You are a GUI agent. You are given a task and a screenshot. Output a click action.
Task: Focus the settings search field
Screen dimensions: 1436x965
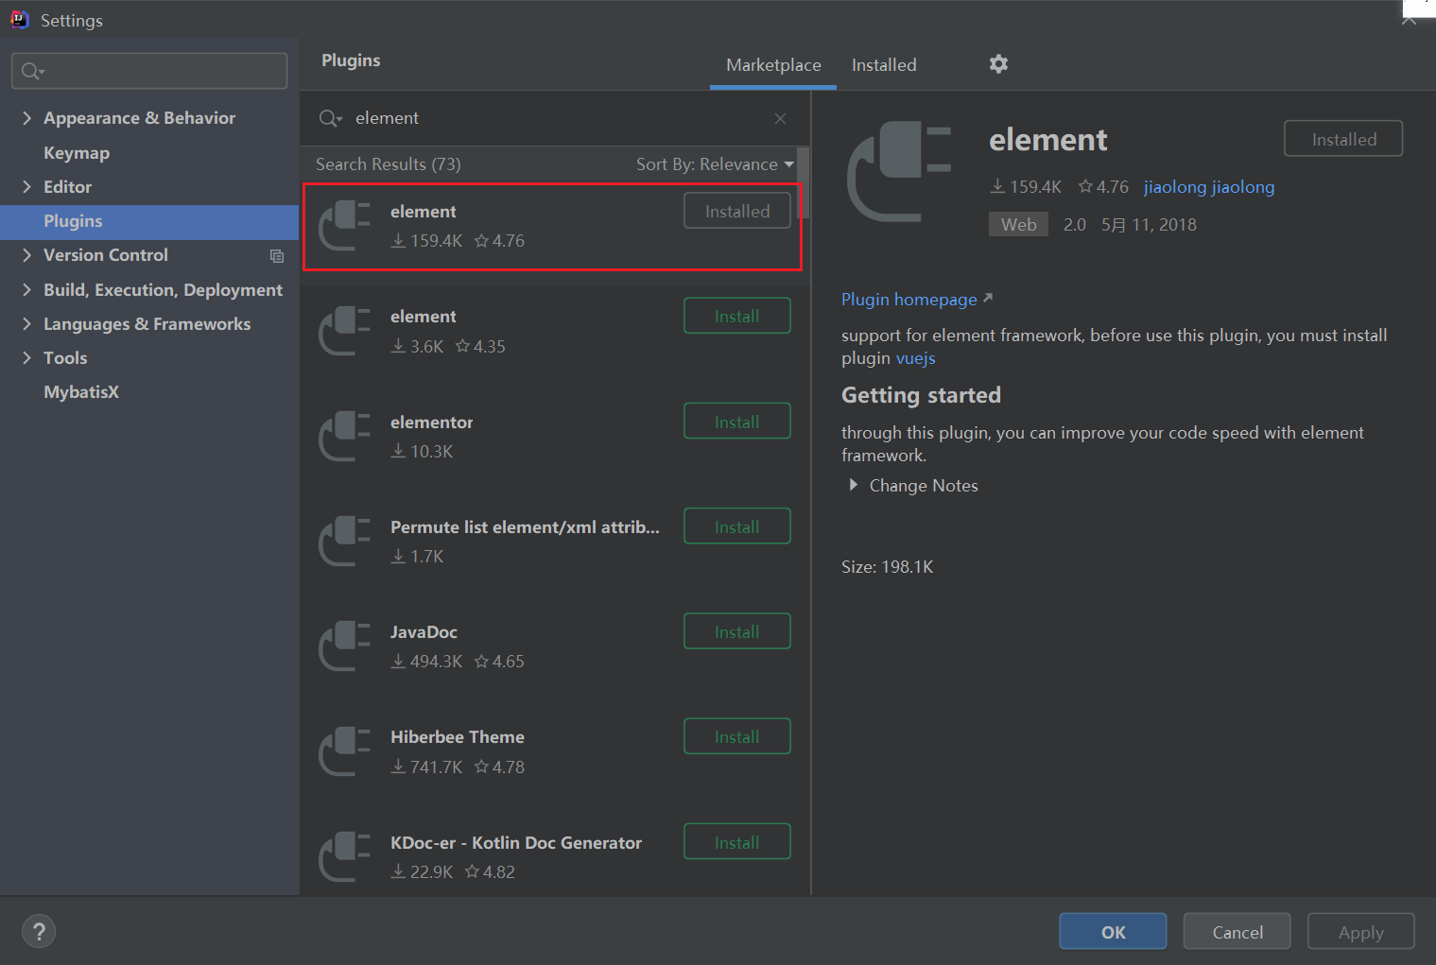(x=149, y=71)
